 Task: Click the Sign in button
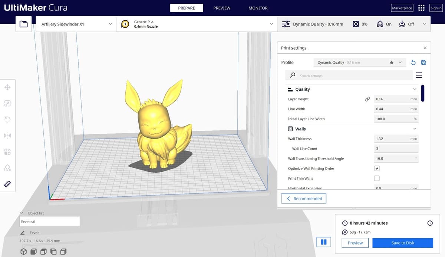[x=436, y=8]
